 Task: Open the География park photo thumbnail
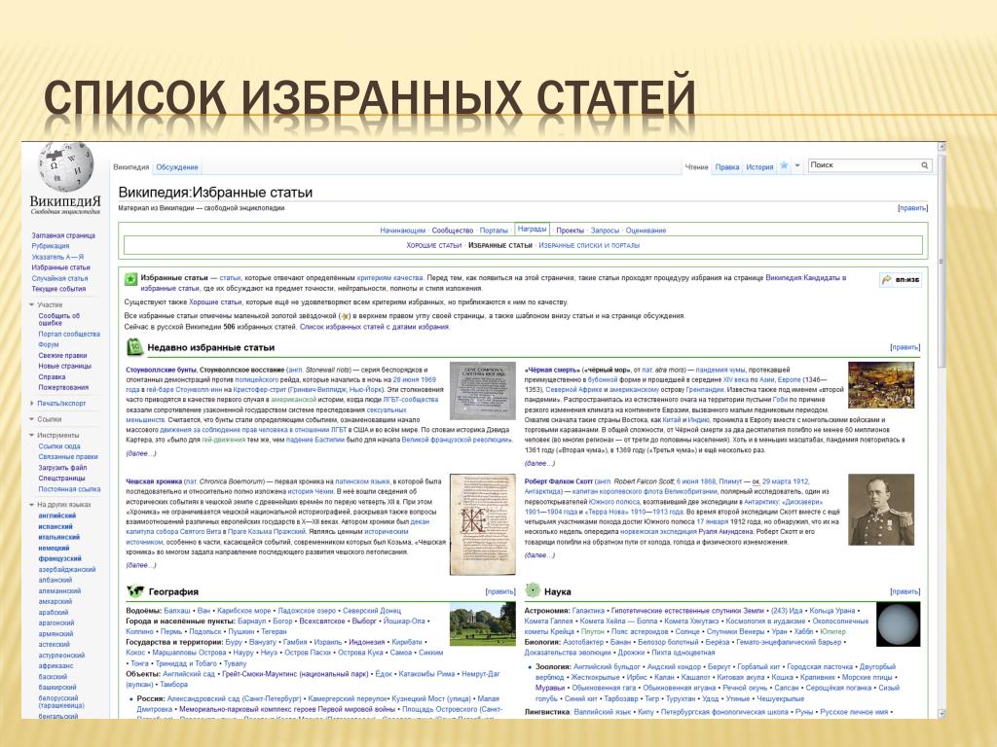[x=483, y=624]
